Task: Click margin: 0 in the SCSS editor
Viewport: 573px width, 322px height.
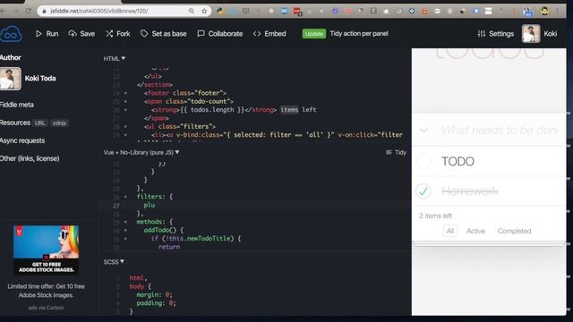Action: tap(154, 294)
